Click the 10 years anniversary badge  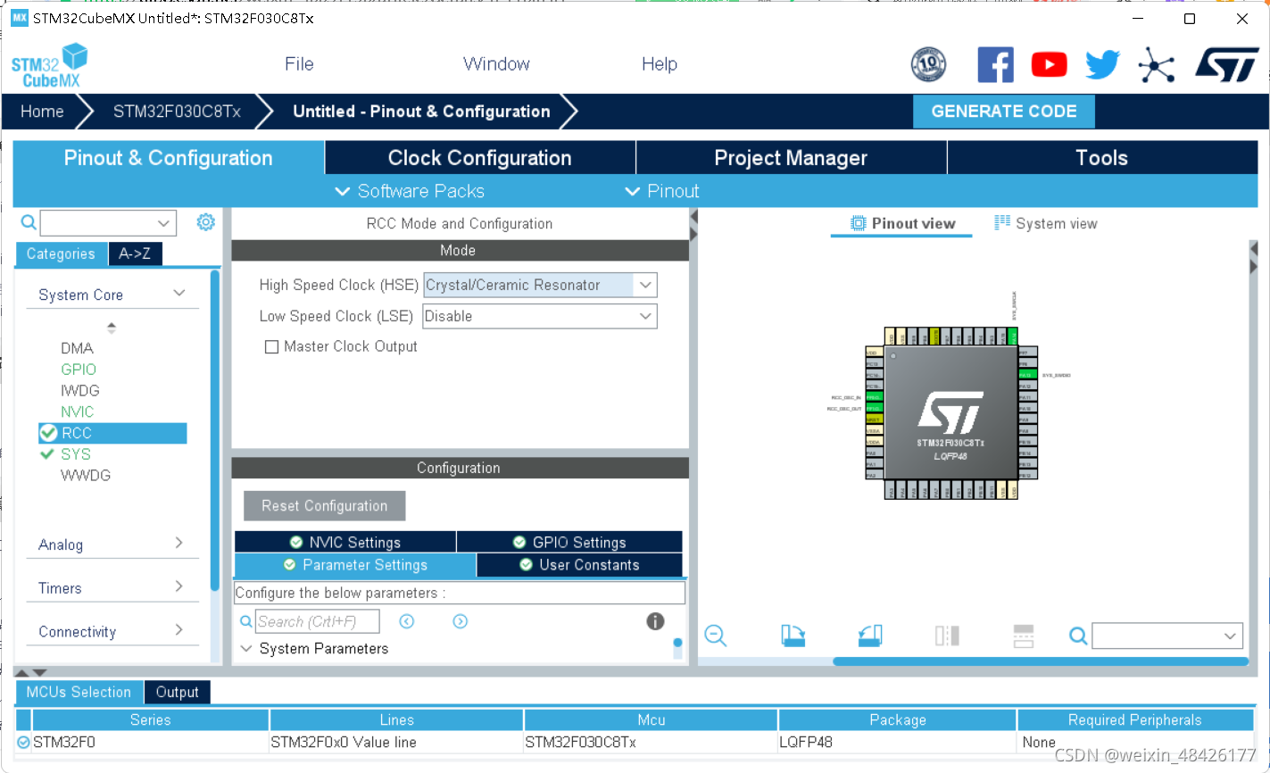coord(928,64)
